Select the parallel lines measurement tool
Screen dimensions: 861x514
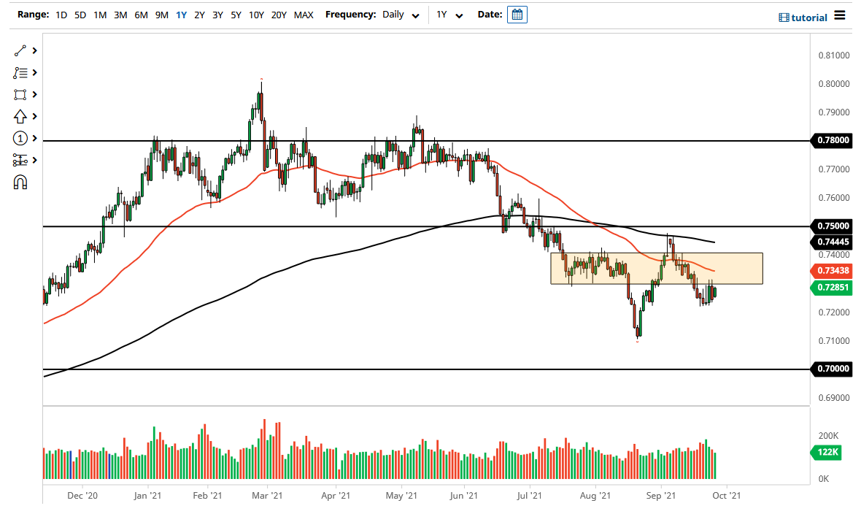pyautogui.click(x=20, y=159)
